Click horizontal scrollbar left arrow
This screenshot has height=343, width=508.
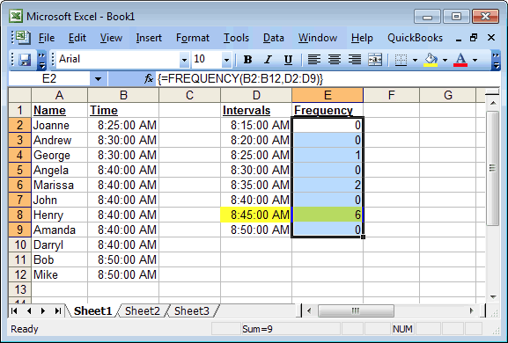point(309,311)
